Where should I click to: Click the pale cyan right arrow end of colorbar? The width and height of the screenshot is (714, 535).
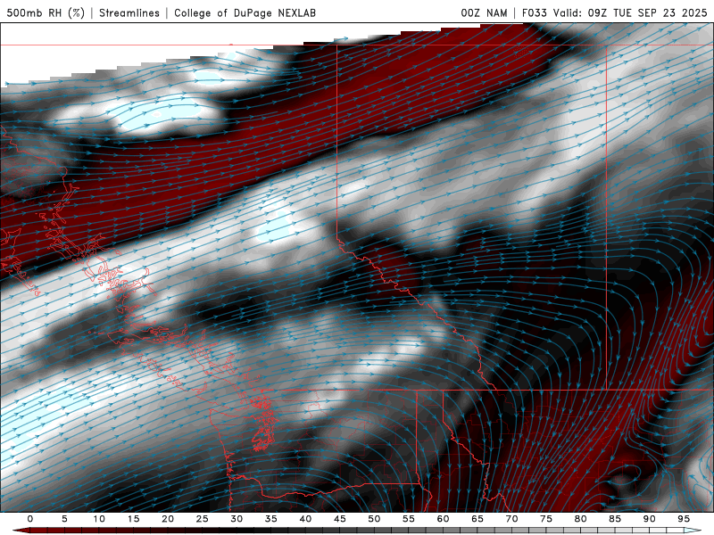pos(693,531)
